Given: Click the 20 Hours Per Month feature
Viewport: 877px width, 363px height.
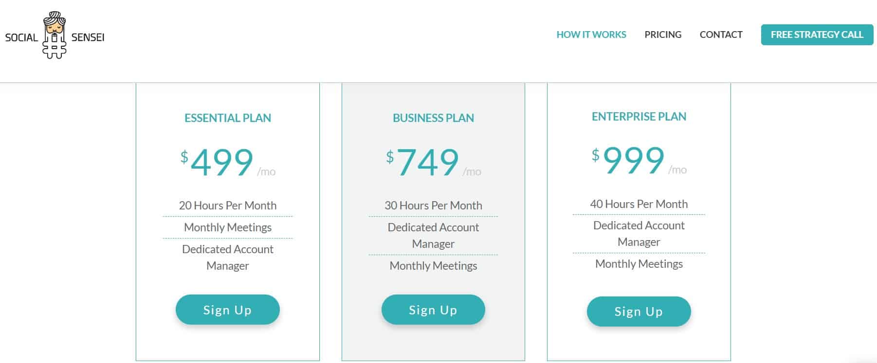Looking at the screenshot, I should click(228, 206).
